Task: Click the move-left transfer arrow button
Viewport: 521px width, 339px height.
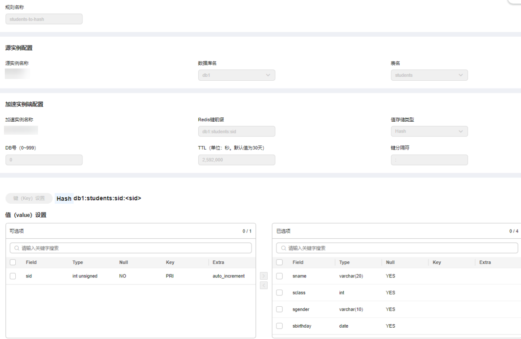Action: click(x=264, y=285)
